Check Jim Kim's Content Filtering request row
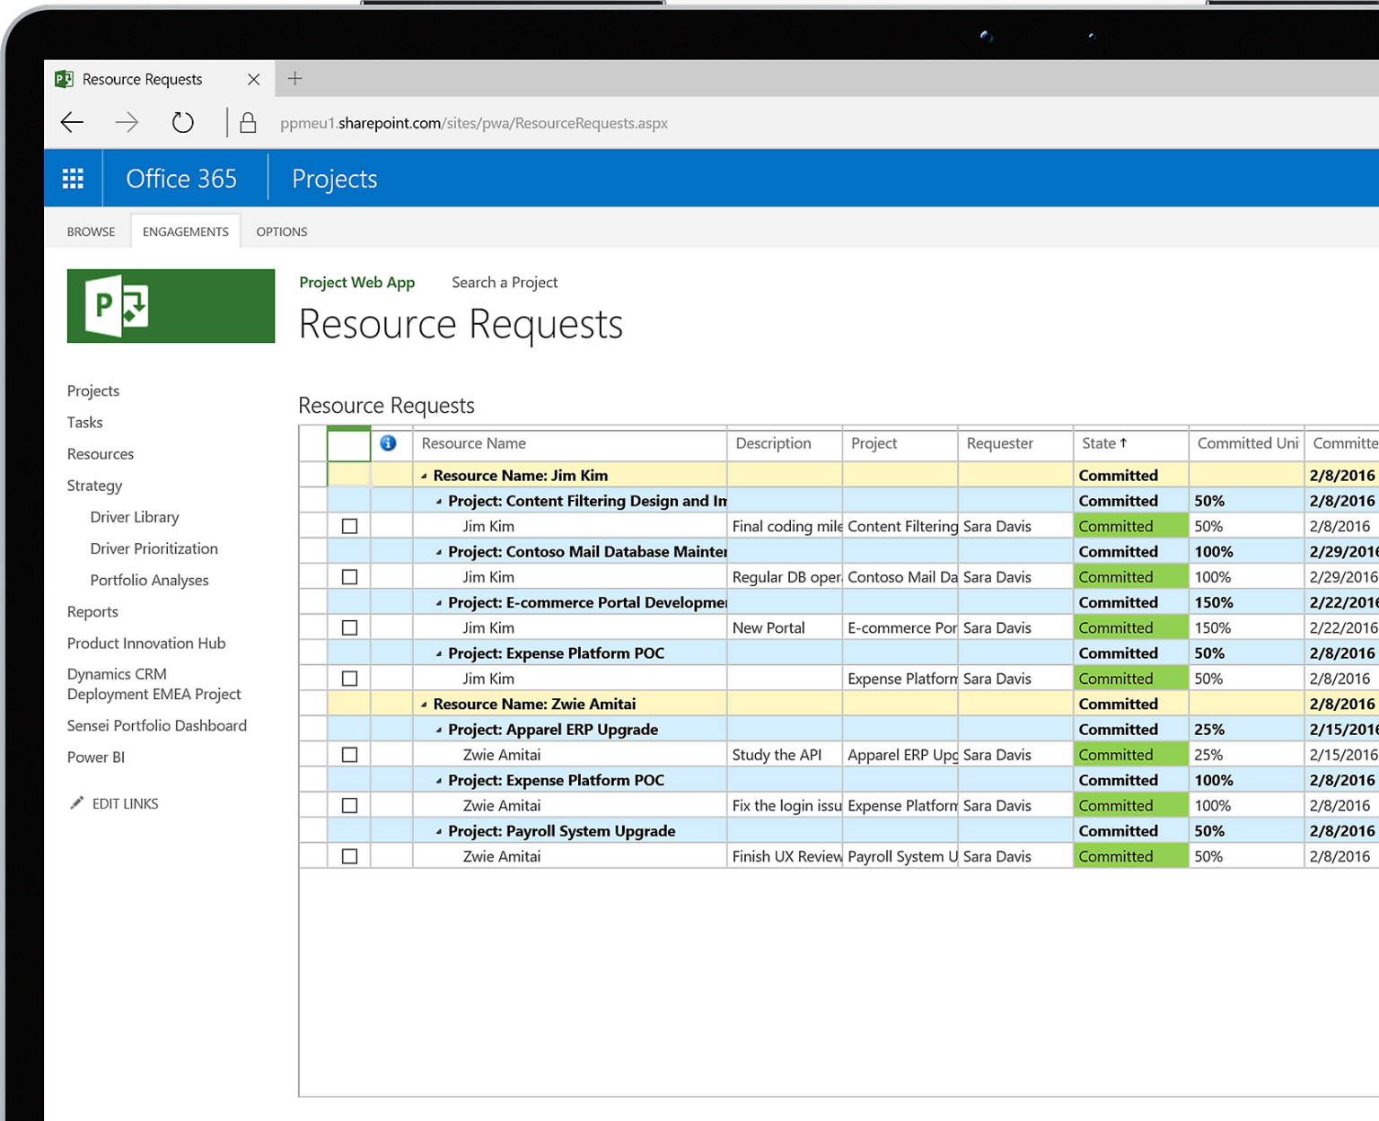The width and height of the screenshot is (1379, 1121). (349, 526)
